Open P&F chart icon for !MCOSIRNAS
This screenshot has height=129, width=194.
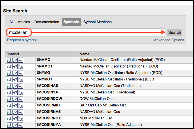[21, 112]
